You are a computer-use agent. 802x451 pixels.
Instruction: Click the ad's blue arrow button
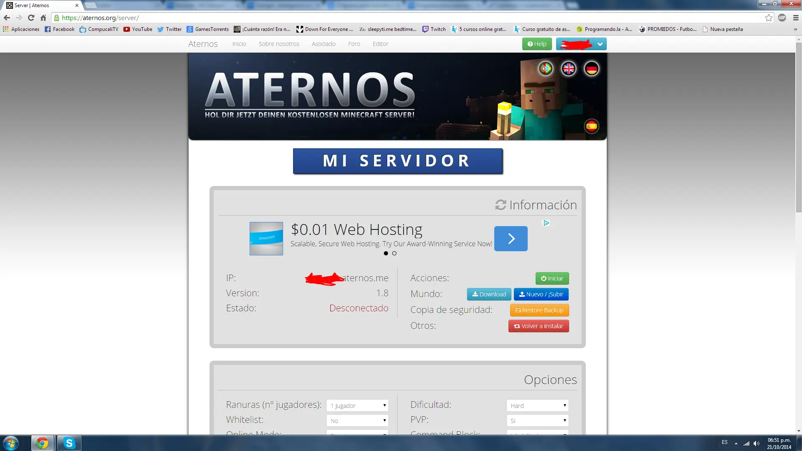[x=511, y=239]
